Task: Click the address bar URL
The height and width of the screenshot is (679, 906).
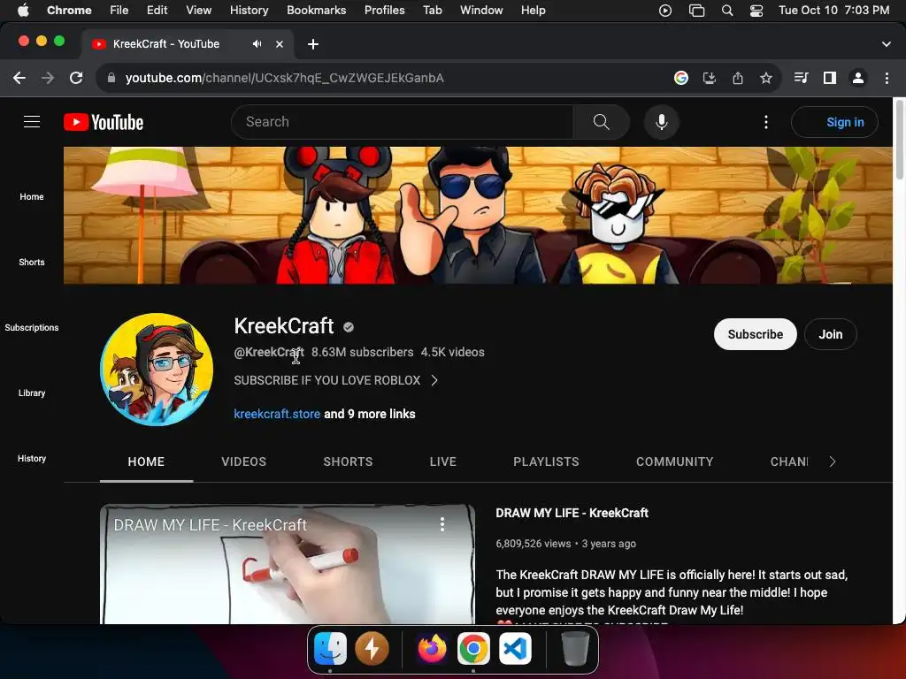Action: (x=284, y=78)
